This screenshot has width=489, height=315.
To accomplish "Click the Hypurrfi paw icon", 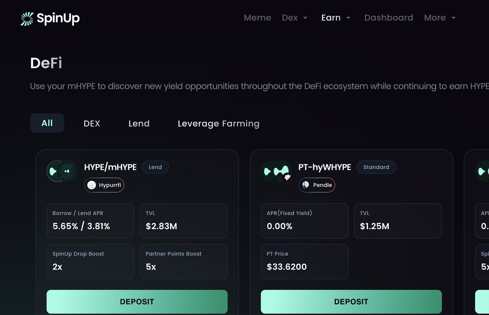I will 92,185.
